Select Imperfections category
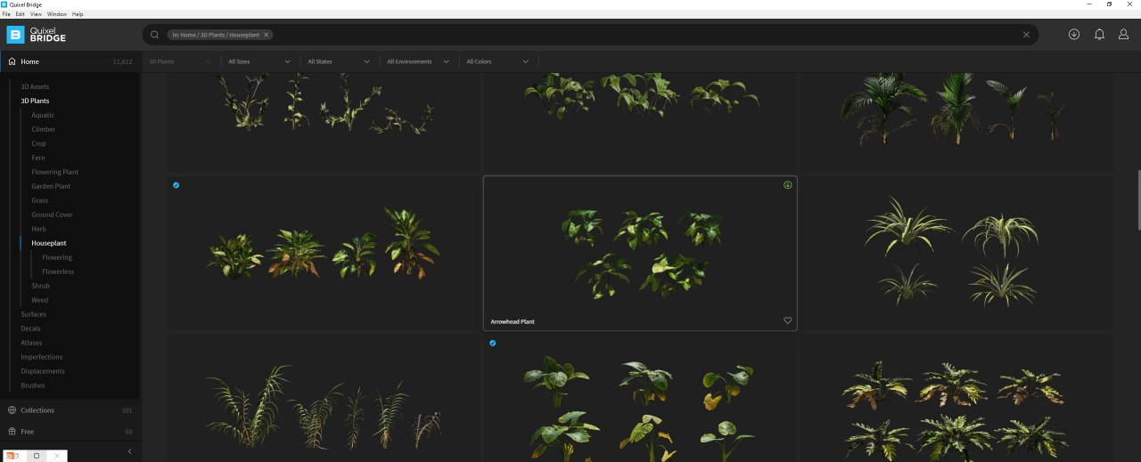 [43, 357]
